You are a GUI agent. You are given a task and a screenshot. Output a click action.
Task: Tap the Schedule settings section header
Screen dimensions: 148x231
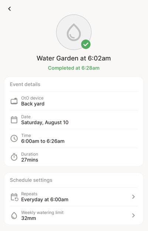coord(31,180)
